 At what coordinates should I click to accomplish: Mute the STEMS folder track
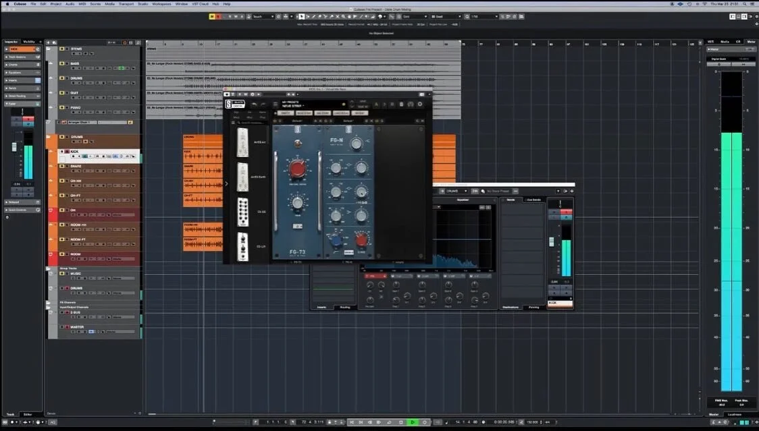(x=61, y=49)
